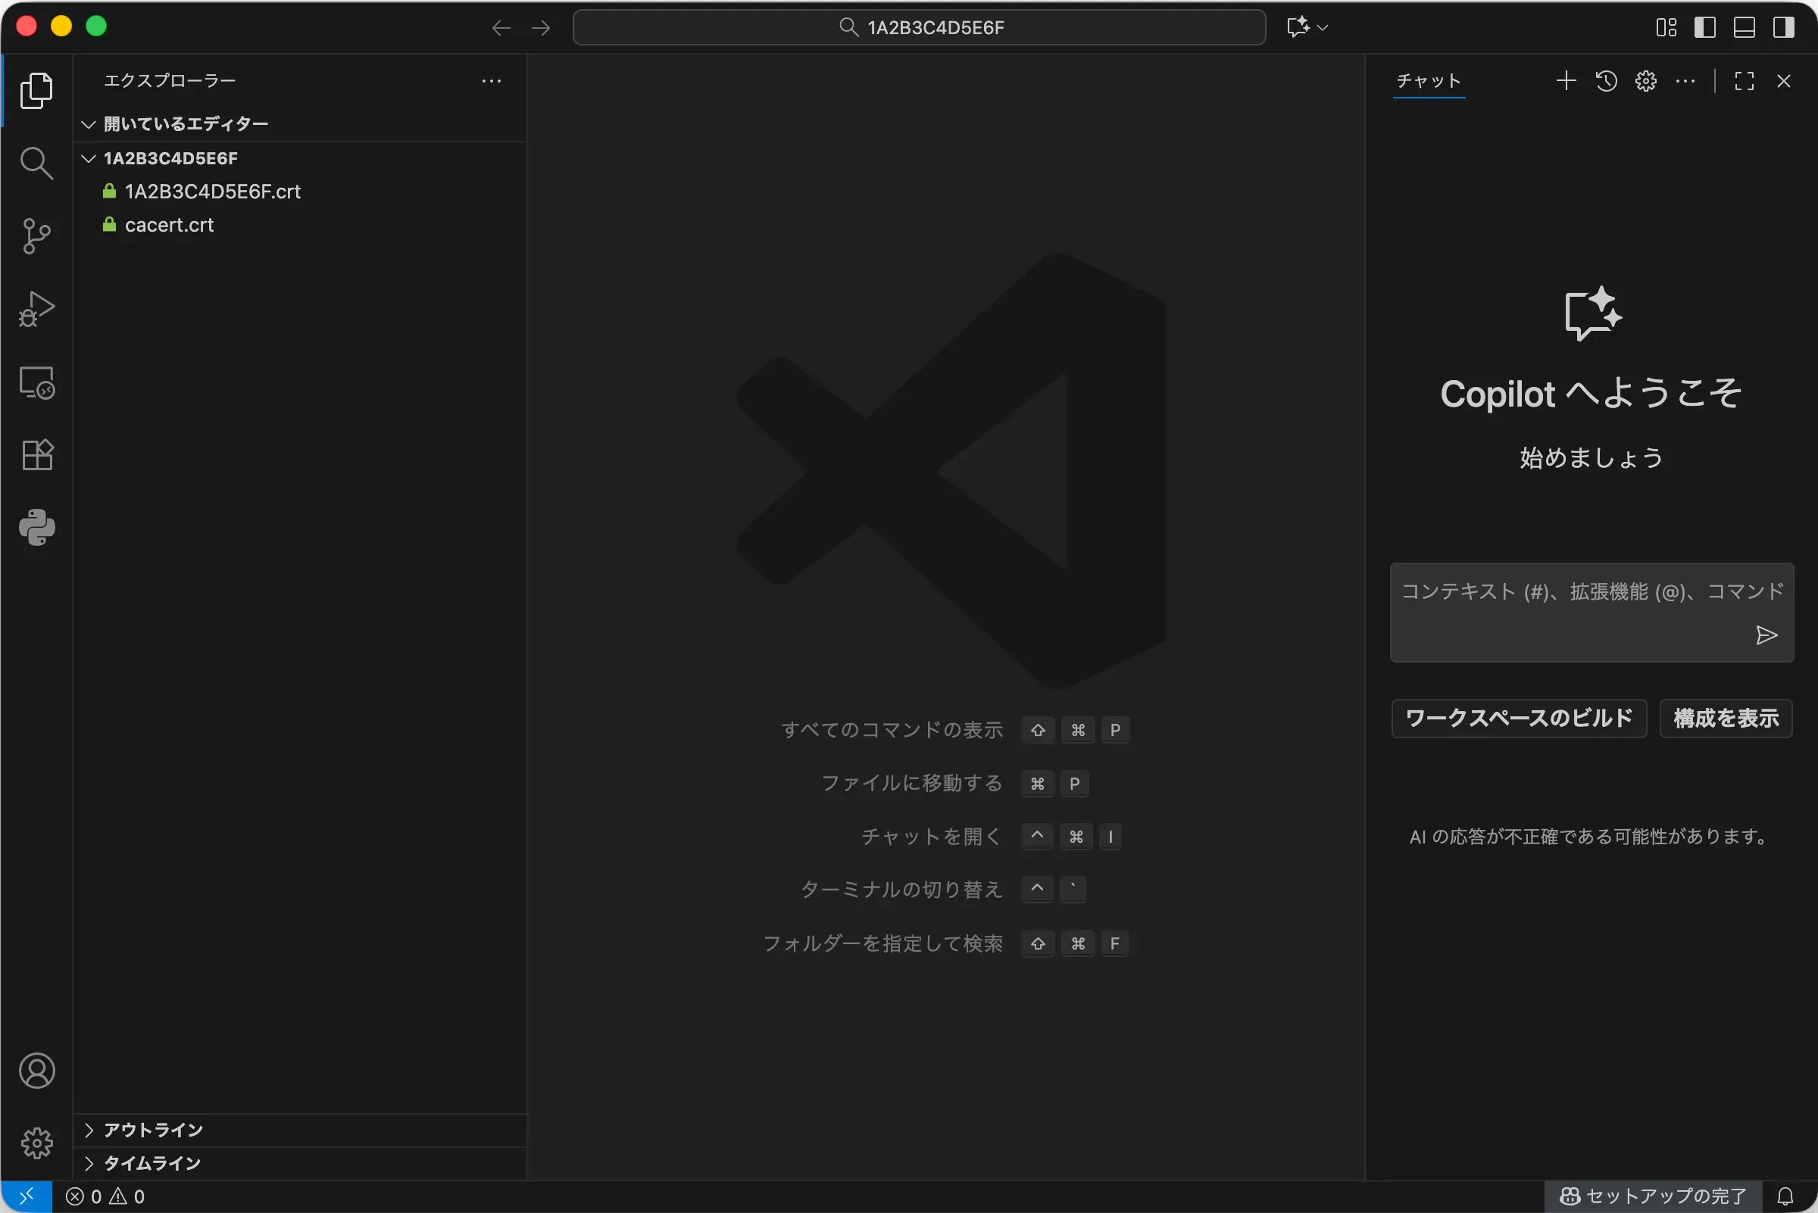The height and width of the screenshot is (1213, 1818).
Task: Click the chat history icon
Action: tap(1606, 81)
